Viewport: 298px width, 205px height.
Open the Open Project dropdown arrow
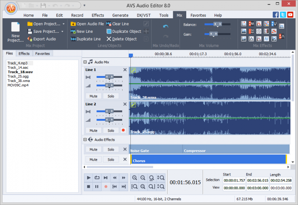click(x=63, y=24)
